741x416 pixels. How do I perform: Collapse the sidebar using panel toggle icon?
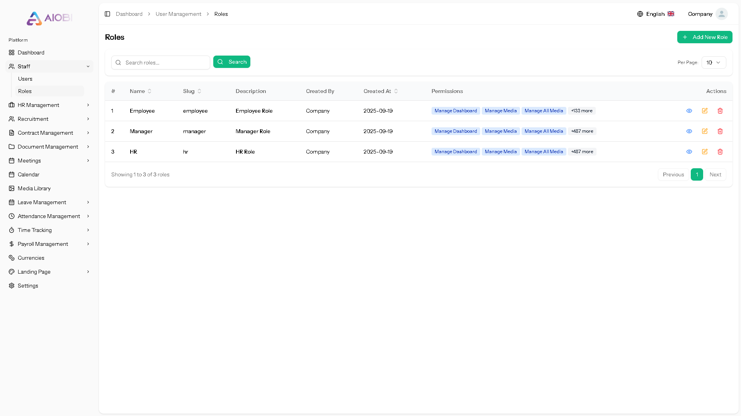point(107,14)
